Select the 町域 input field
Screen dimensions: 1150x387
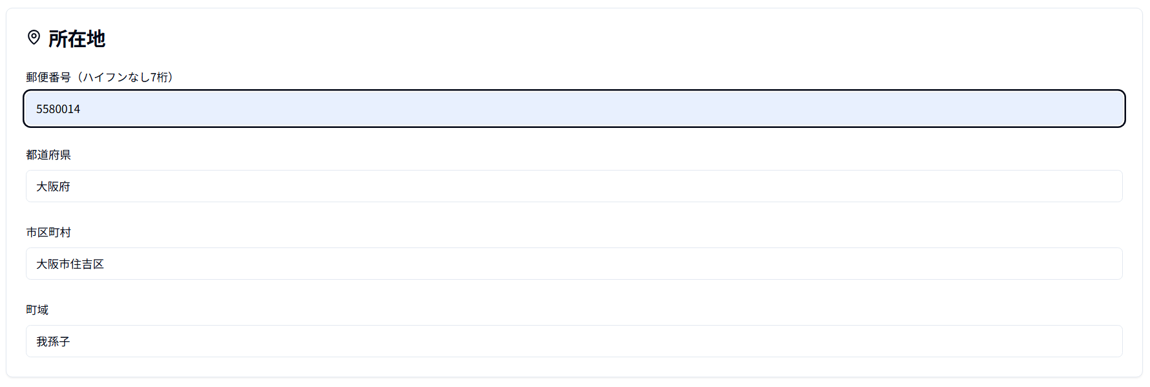(574, 341)
